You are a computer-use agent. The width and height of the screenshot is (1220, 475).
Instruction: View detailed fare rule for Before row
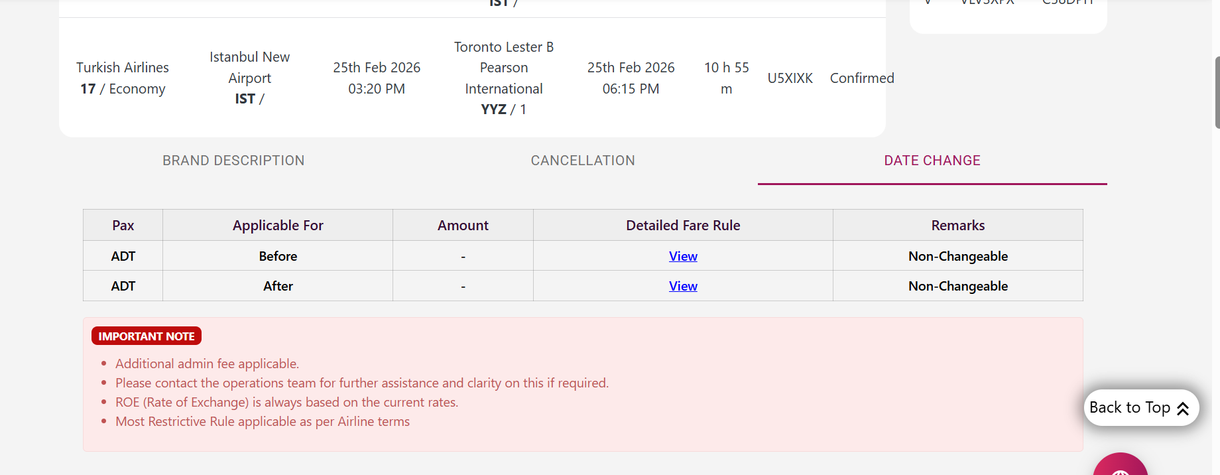[x=683, y=256]
